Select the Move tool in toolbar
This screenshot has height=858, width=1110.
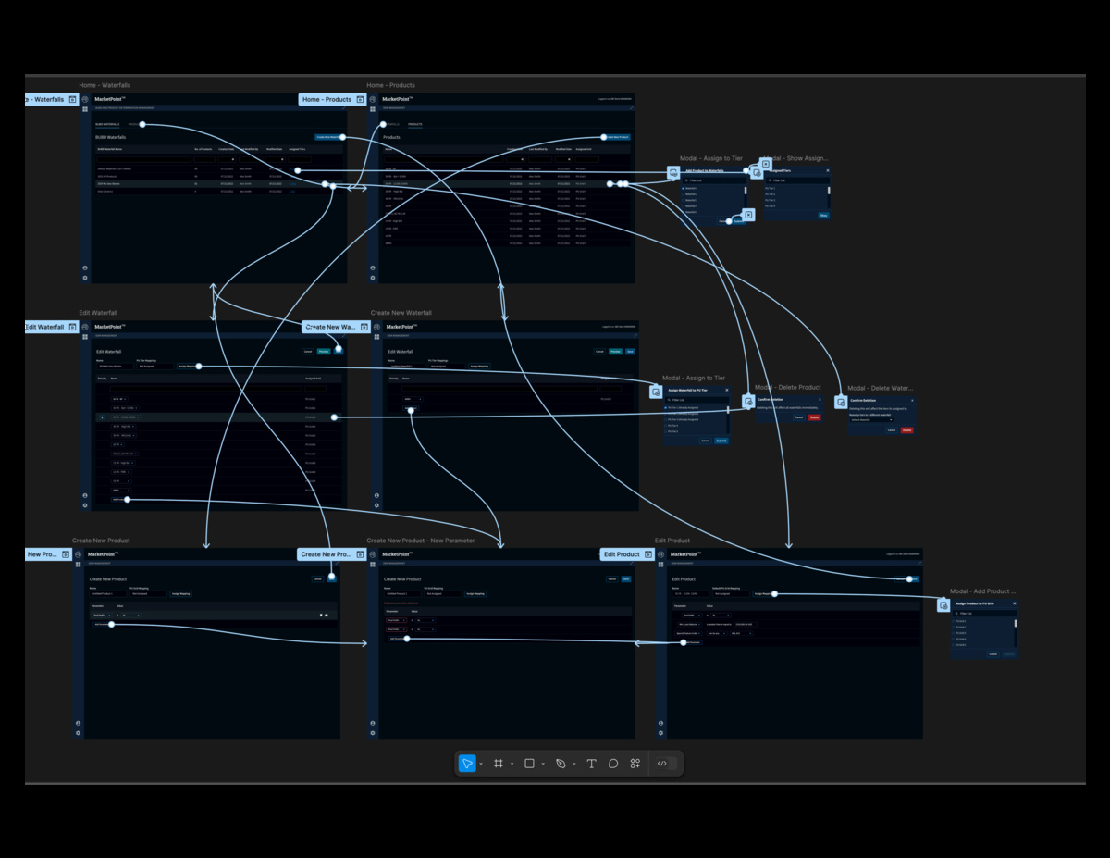tap(468, 764)
